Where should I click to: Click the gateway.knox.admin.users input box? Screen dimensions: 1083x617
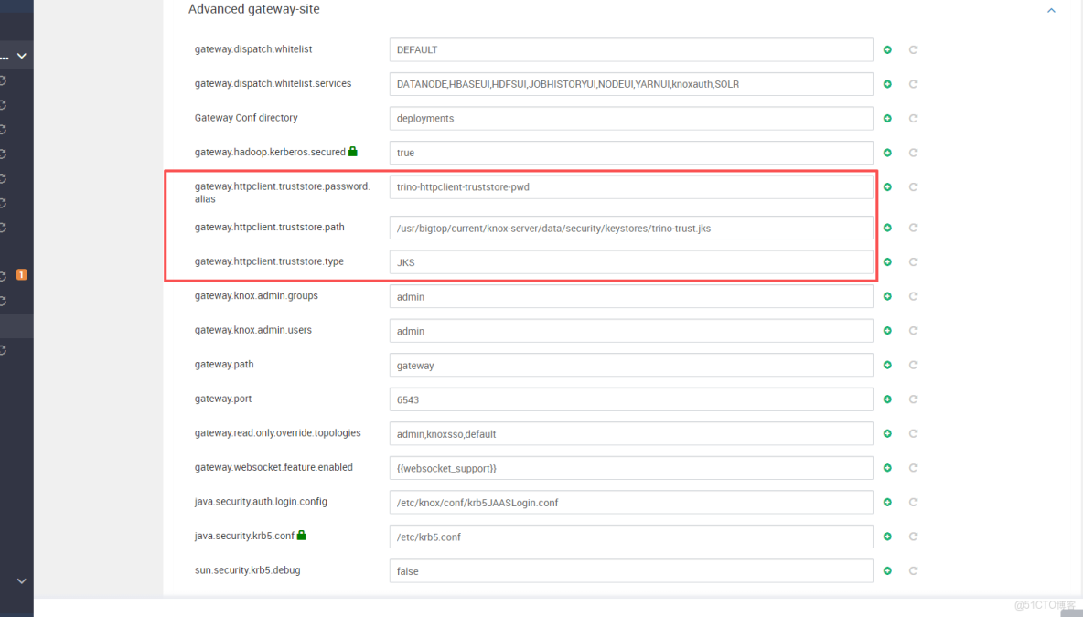point(631,331)
